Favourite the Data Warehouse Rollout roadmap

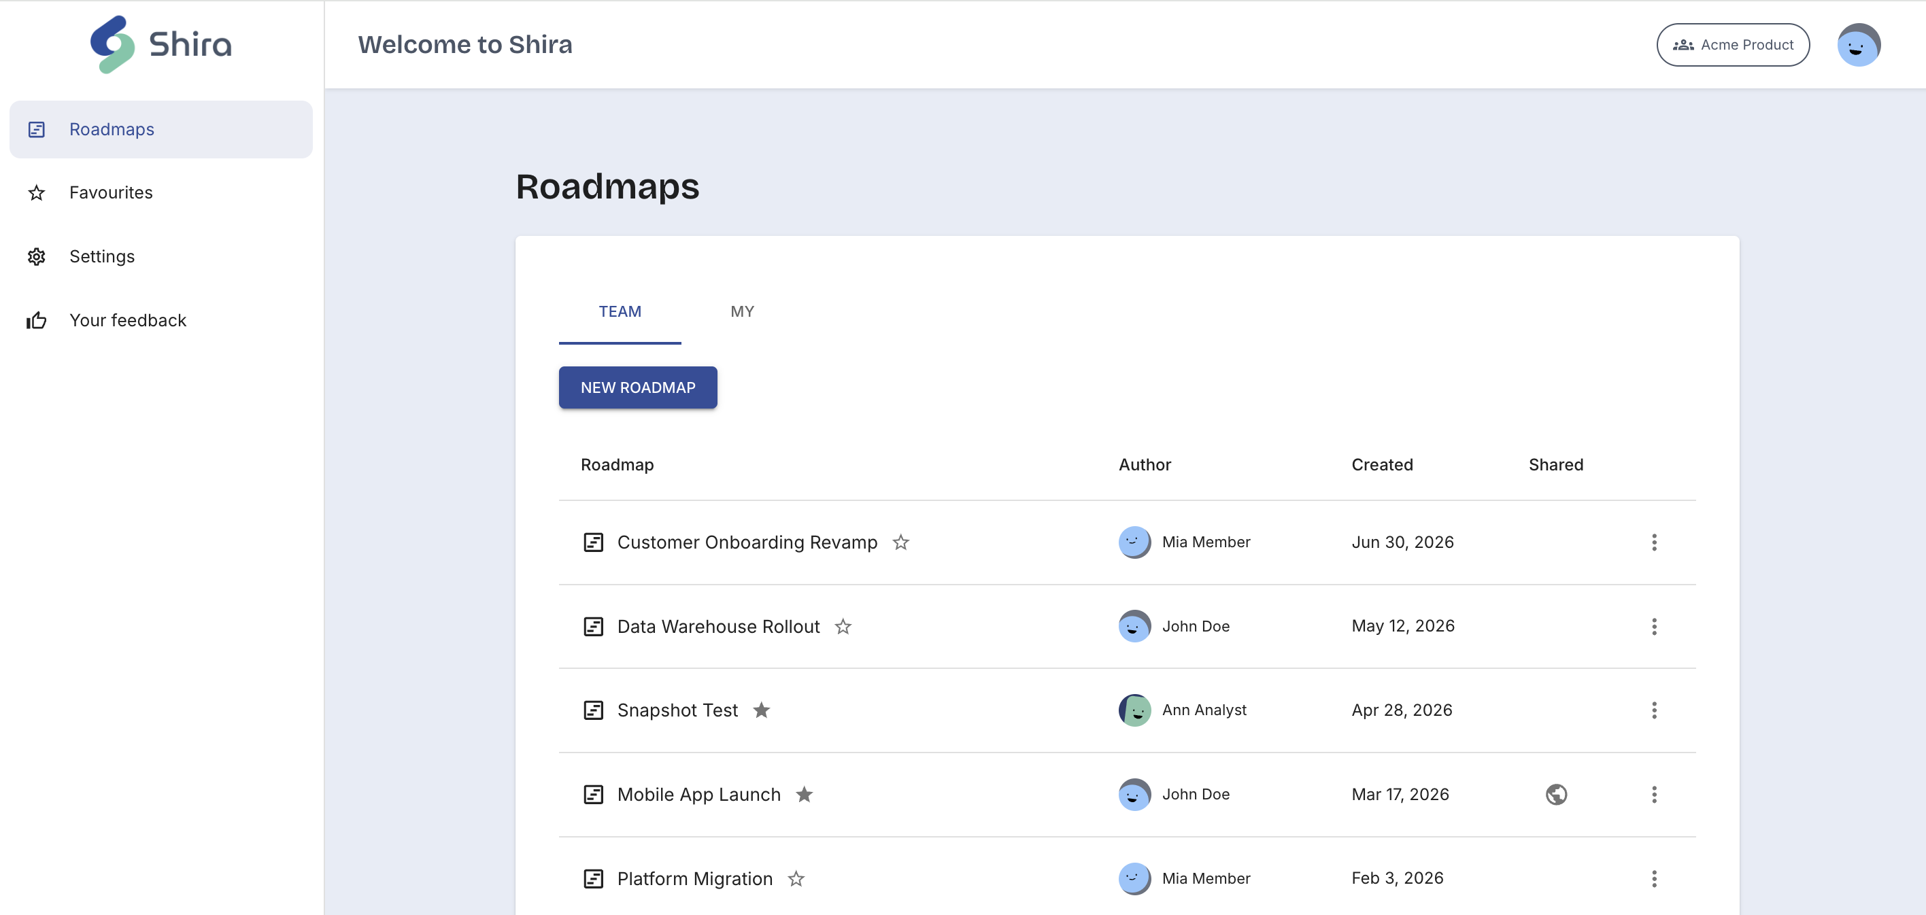(843, 627)
